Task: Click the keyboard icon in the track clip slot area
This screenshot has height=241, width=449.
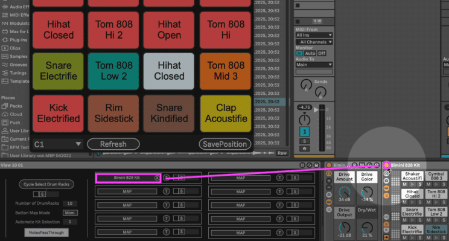Action: point(317,21)
